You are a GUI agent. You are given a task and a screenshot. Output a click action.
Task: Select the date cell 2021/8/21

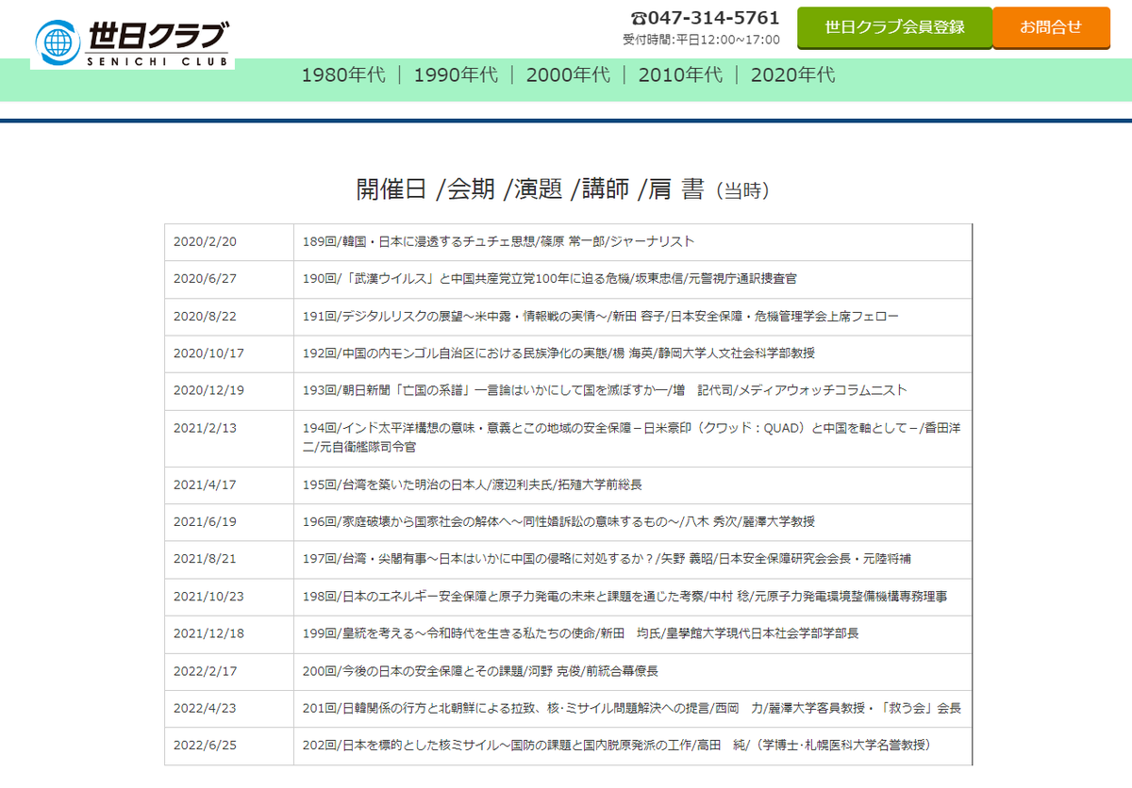(229, 560)
